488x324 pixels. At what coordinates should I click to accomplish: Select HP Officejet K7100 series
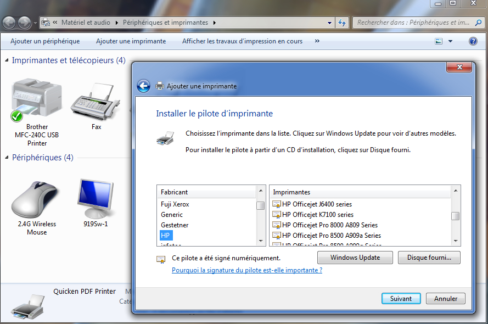[313, 215]
